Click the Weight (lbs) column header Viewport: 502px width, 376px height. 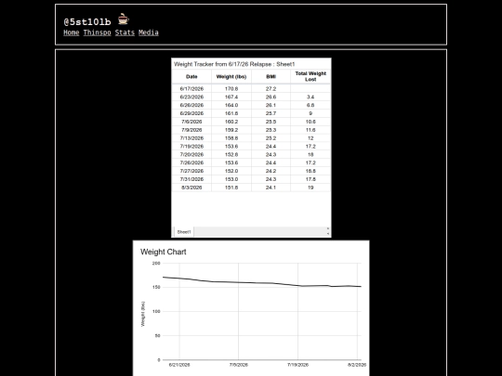tap(231, 77)
